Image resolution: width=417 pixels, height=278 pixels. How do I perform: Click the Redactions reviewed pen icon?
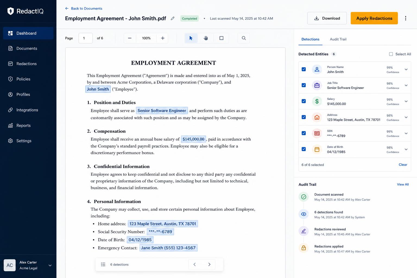pos(304,231)
